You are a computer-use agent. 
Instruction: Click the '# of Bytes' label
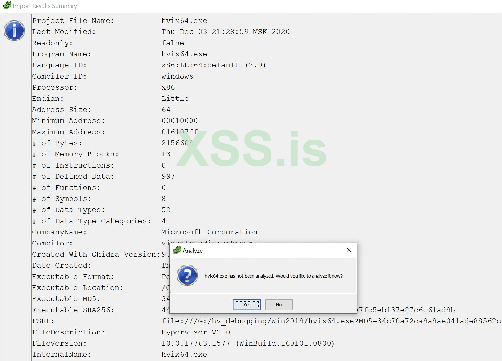tap(57, 143)
